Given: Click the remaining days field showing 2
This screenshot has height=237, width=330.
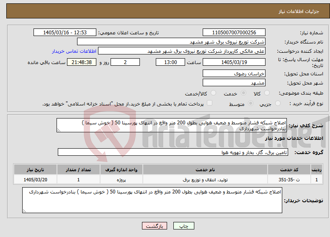Looking at the screenshot, I should pos(125,62).
